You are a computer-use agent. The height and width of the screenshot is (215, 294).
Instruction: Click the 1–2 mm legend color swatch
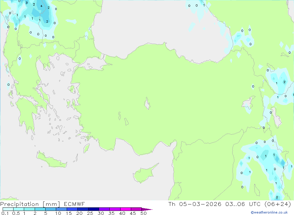click(x=29, y=209)
